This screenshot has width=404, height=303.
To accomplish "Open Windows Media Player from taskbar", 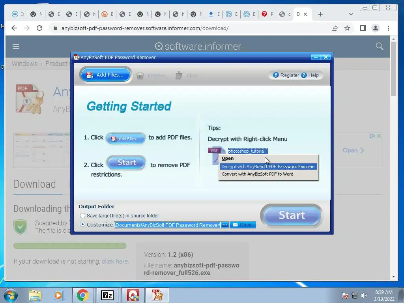I will (x=58, y=295).
